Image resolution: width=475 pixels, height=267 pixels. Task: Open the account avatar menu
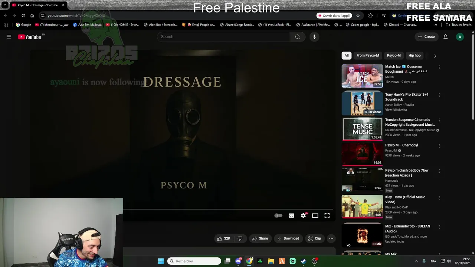click(x=460, y=37)
